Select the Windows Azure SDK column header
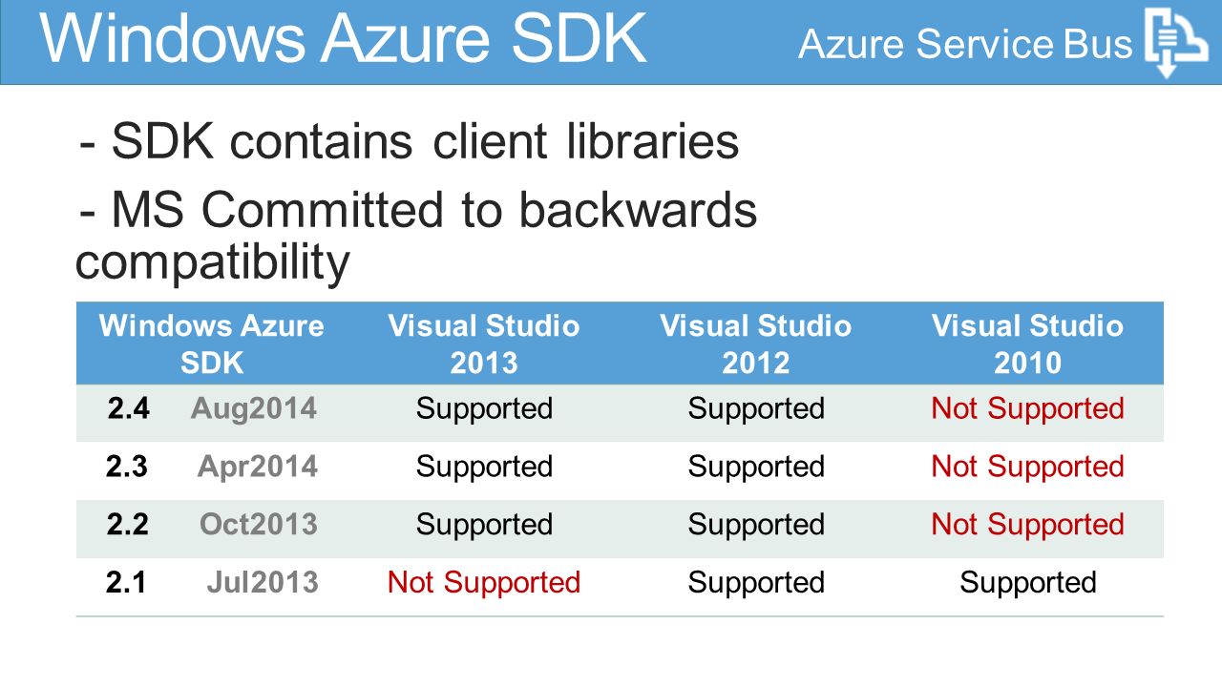1222x687 pixels. point(212,343)
